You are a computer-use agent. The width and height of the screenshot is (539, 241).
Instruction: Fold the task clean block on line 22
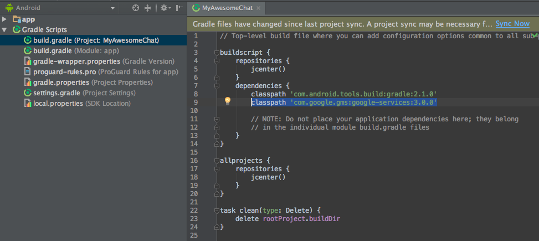pos(217,210)
